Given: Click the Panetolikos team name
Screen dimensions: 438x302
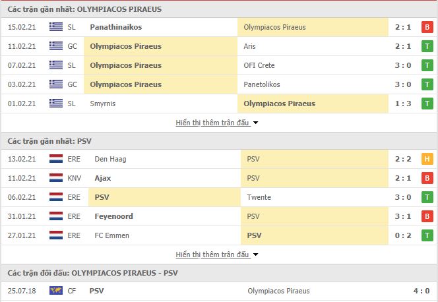Looking at the screenshot, I should [x=262, y=84].
